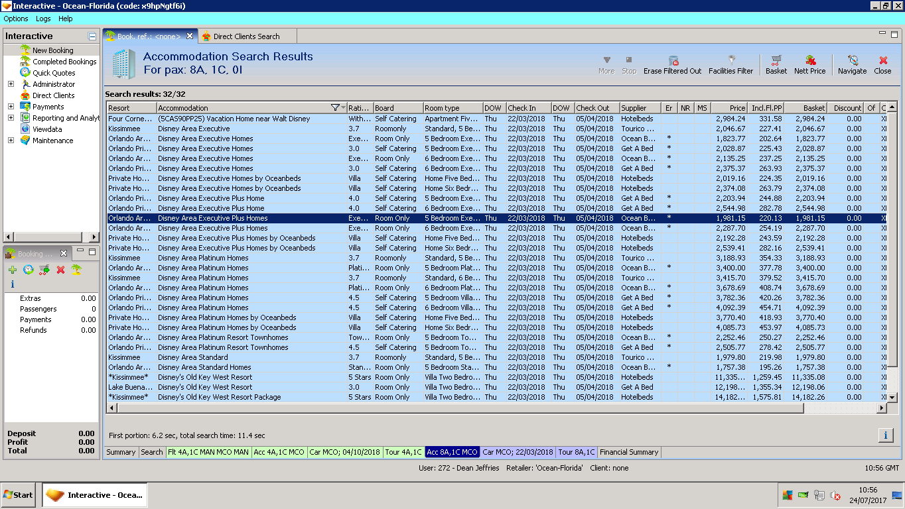Open the Logs menu
Screen dimensions: 905x509
pos(43,19)
